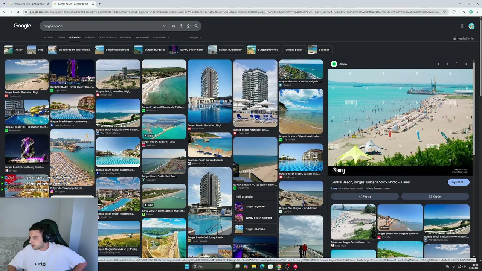Click the Alamy source favicon in preview header
The height and width of the screenshot is (271, 482).
pyautogui.click(x=334, y=64)
